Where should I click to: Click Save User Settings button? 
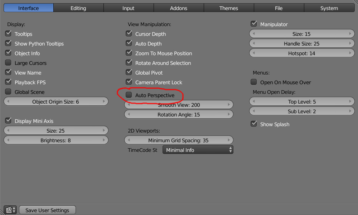[x=47, y=210]
